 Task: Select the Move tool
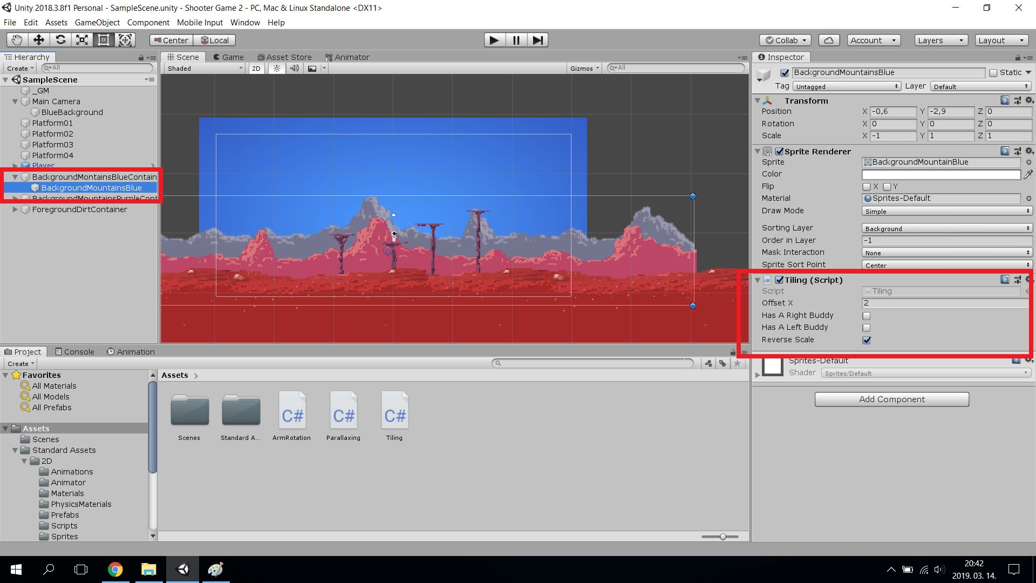point(39,40)
